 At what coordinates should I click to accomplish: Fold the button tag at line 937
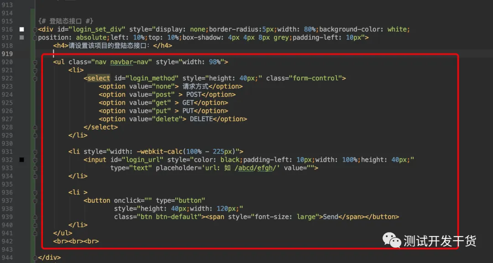[x=35, y=201]
